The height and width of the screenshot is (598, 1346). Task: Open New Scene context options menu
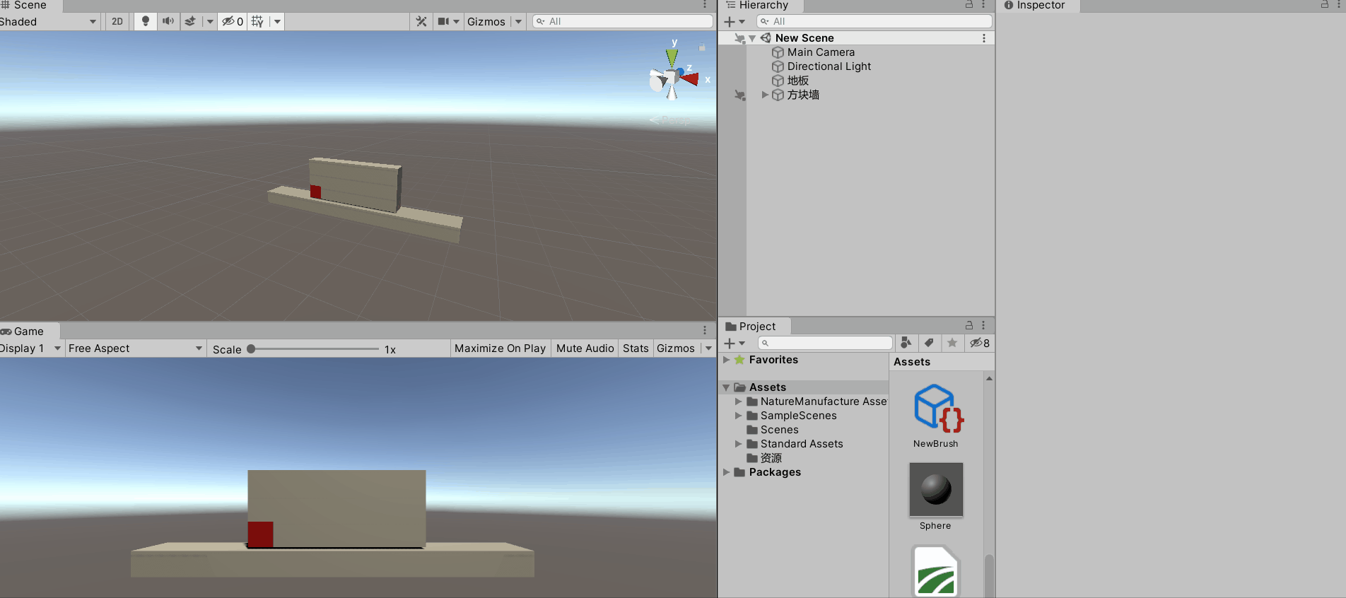tap(984, 38)
